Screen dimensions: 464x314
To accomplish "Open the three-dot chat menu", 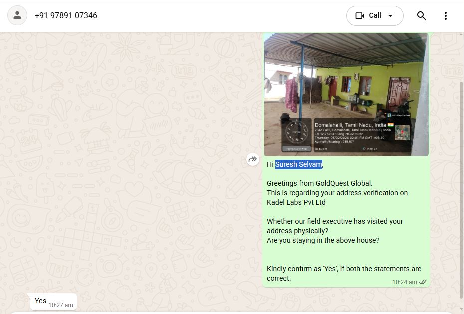I will (446, 16).
